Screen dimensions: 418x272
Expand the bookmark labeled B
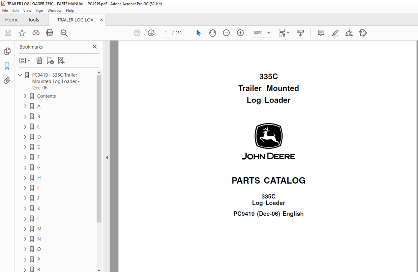coord(25,116)
